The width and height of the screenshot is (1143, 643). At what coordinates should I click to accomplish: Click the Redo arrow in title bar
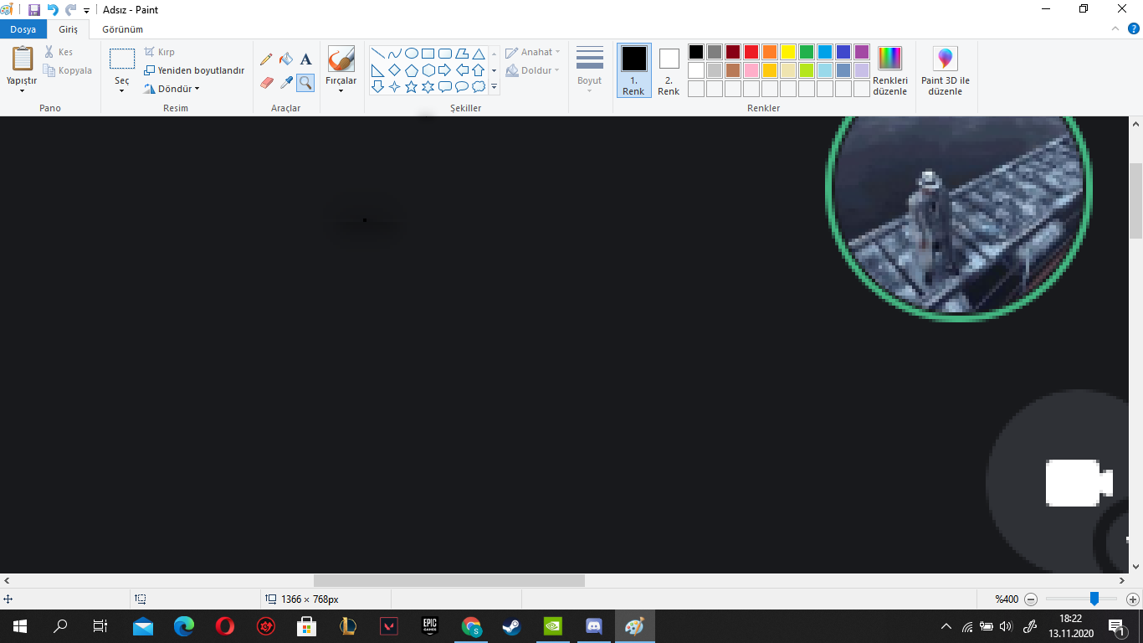point(71,10)
